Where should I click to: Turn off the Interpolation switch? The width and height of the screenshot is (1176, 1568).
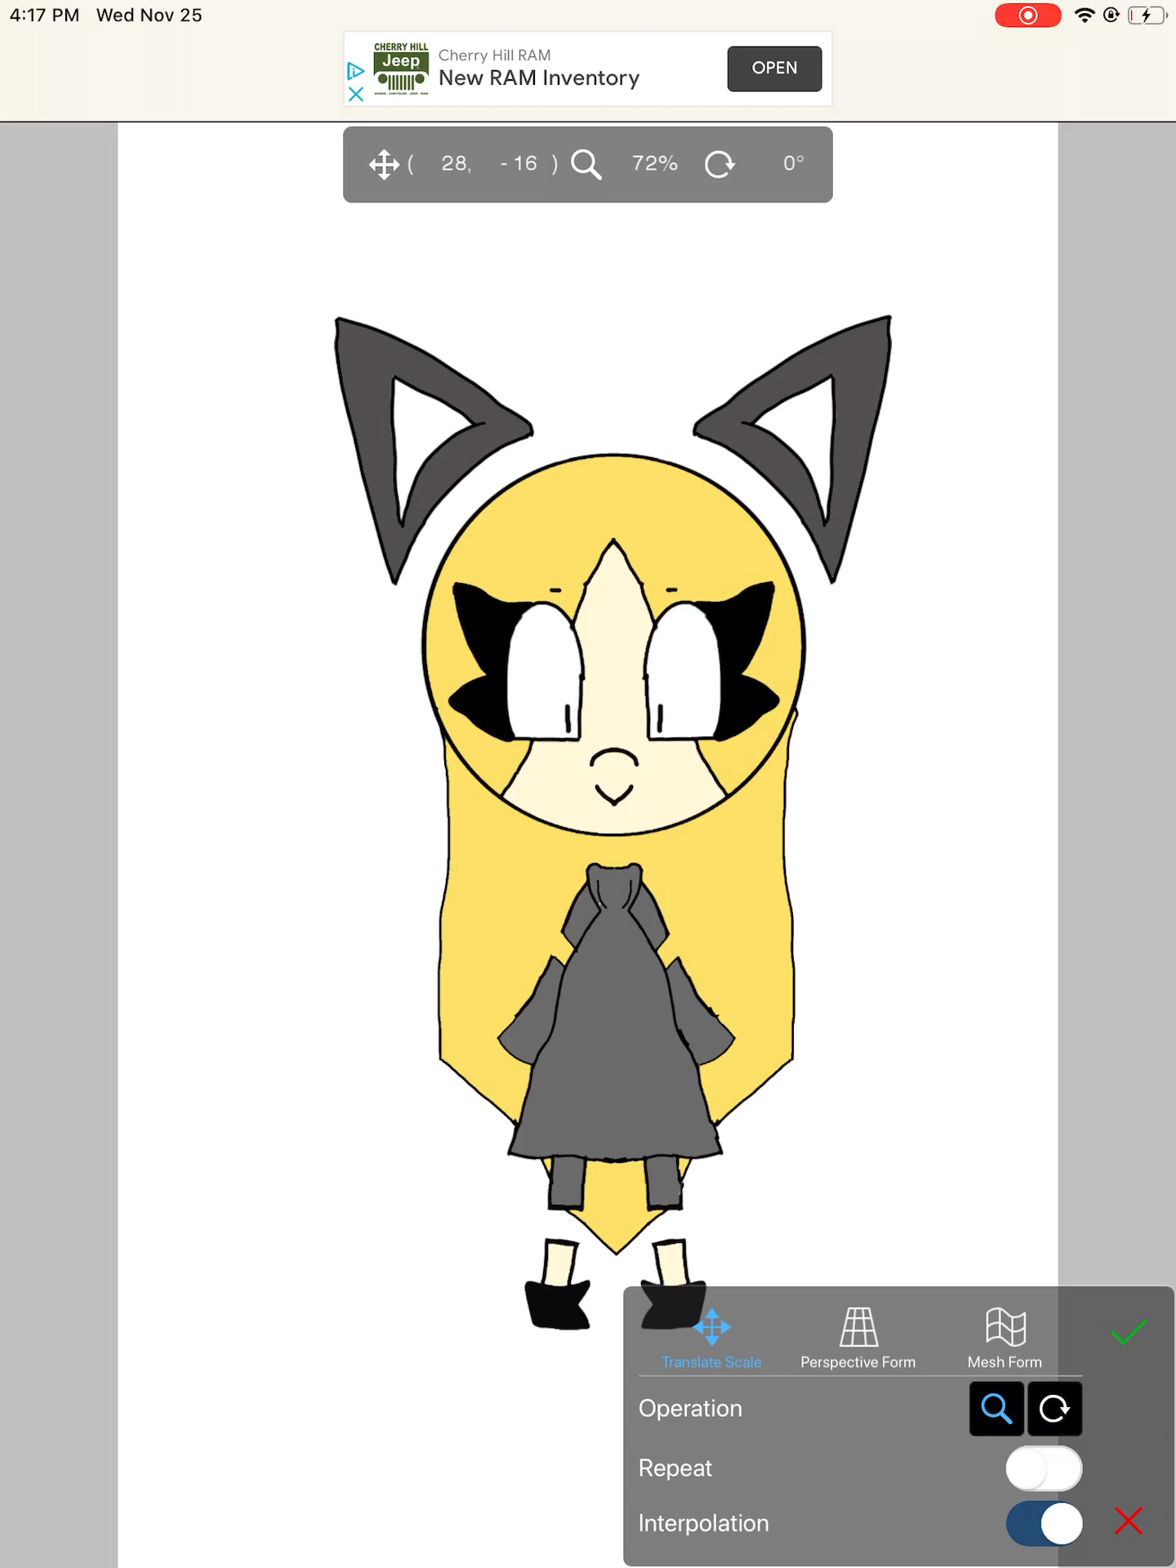[x=1044, y=1524]
